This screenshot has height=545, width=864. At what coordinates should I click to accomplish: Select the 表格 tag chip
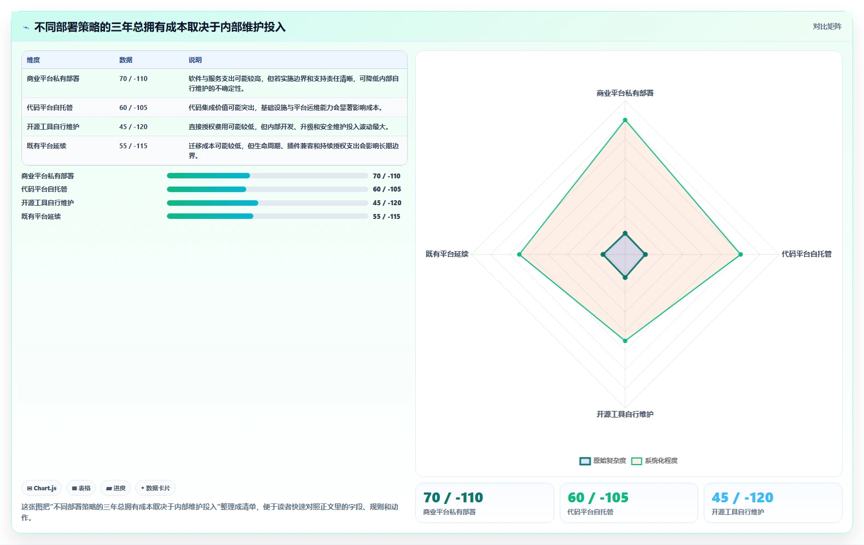click(x=81, y=488)
